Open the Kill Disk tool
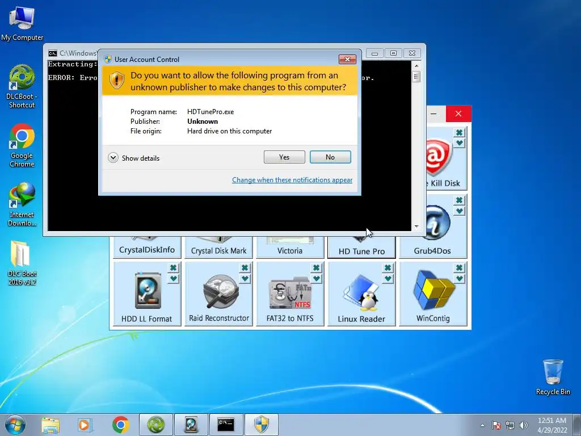581x436 pixels. coord(447,159)
